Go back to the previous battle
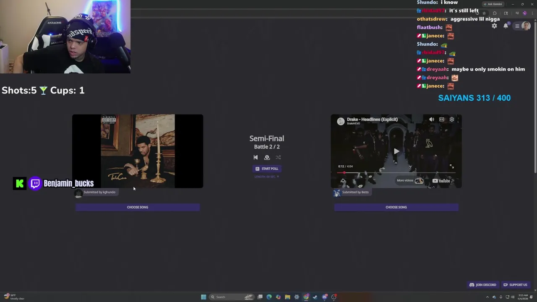Viewport: 537px width, 302px height. click(x=255, y=157)
